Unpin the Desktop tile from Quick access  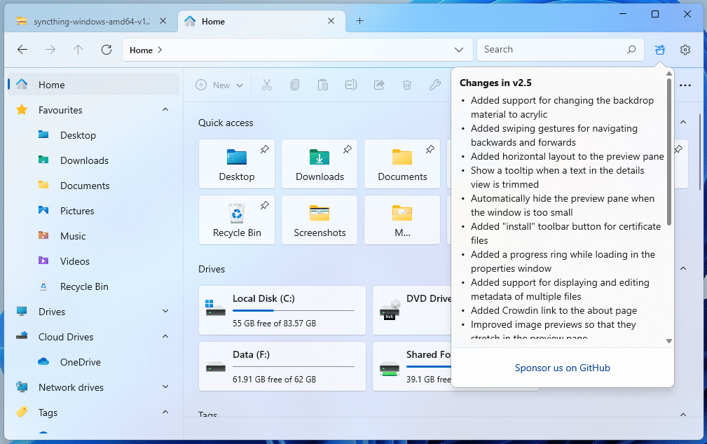[x=264, y=149]
